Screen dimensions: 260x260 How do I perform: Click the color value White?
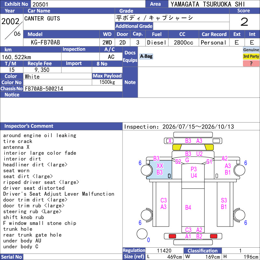(x=32, y=77)
